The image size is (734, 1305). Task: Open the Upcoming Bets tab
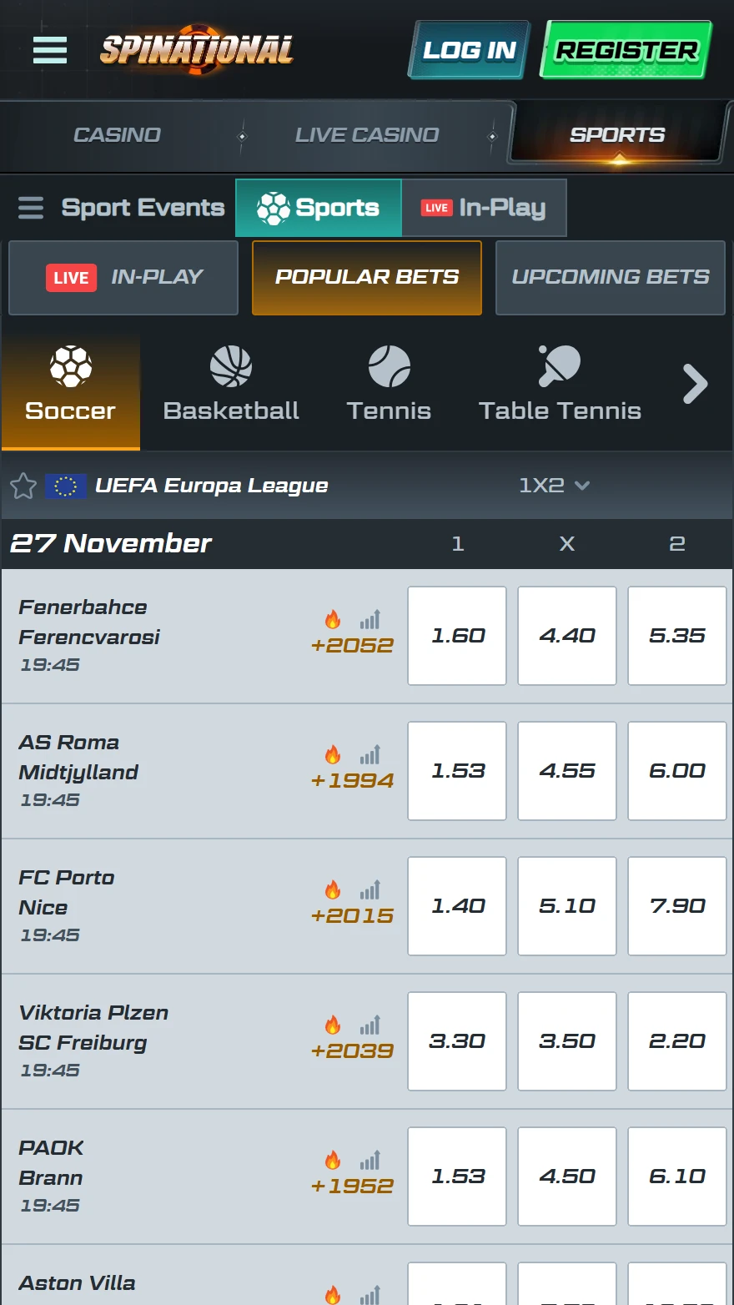click(x=611, y=278)
